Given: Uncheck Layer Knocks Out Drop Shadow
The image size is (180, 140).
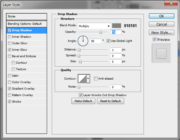Looking at the screenshot, I should tap(81, 95).
